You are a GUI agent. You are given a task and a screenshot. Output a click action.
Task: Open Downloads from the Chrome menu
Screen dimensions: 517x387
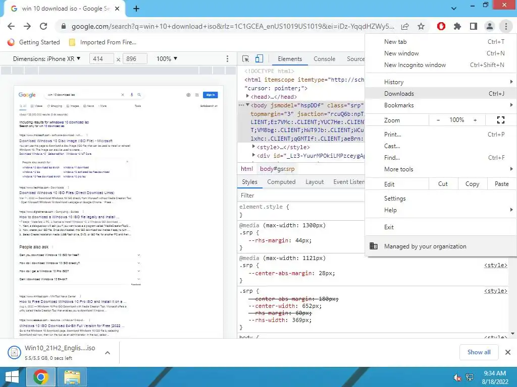click(440, 93)
